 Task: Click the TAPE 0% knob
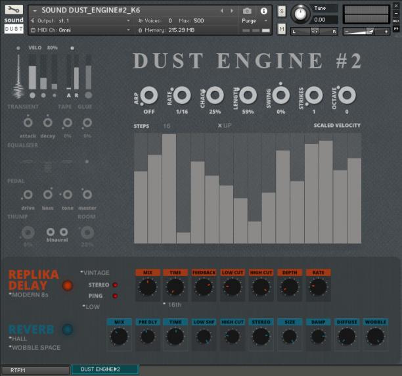(x=68, y=123)
